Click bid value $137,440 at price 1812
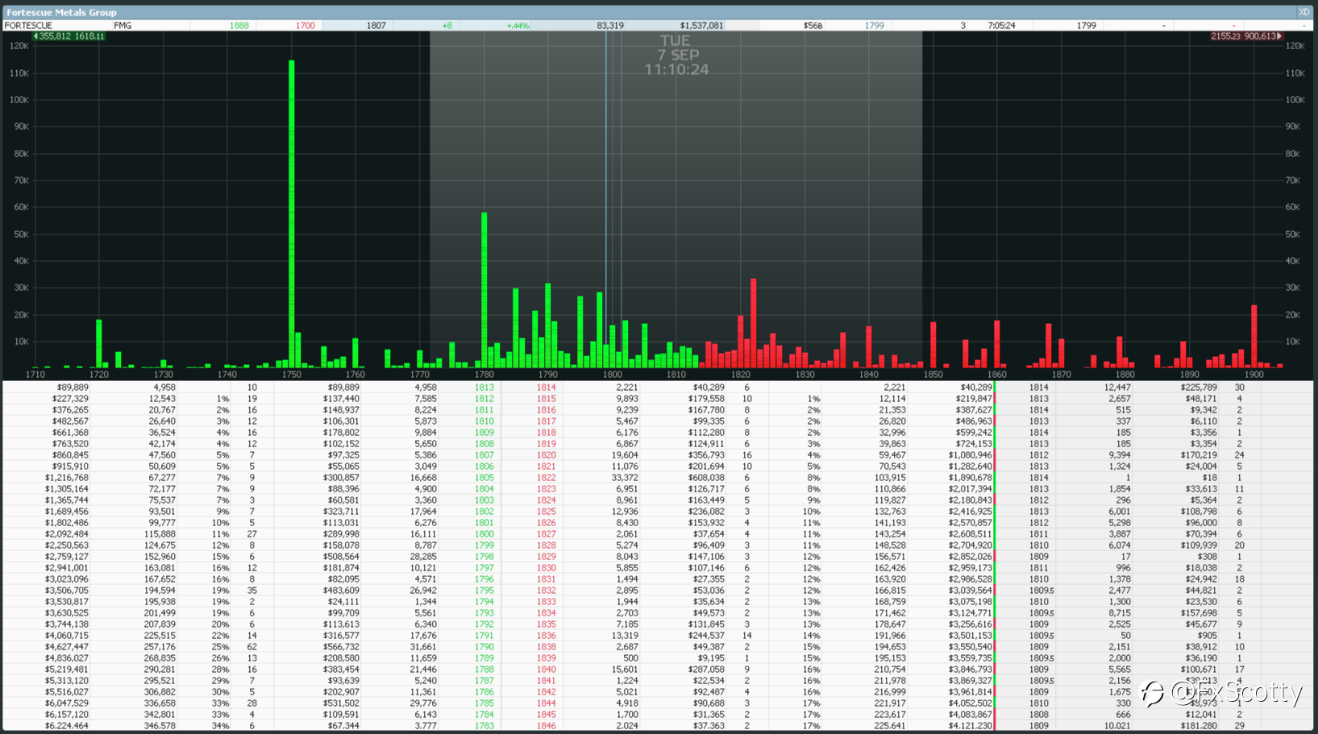 (341, 399)
